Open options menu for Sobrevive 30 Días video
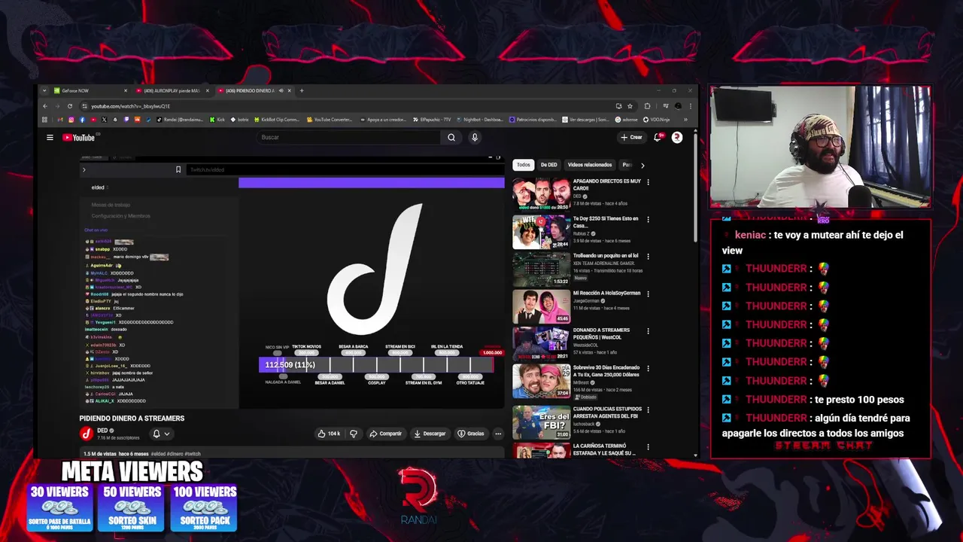963x542 pixels. 648,368
